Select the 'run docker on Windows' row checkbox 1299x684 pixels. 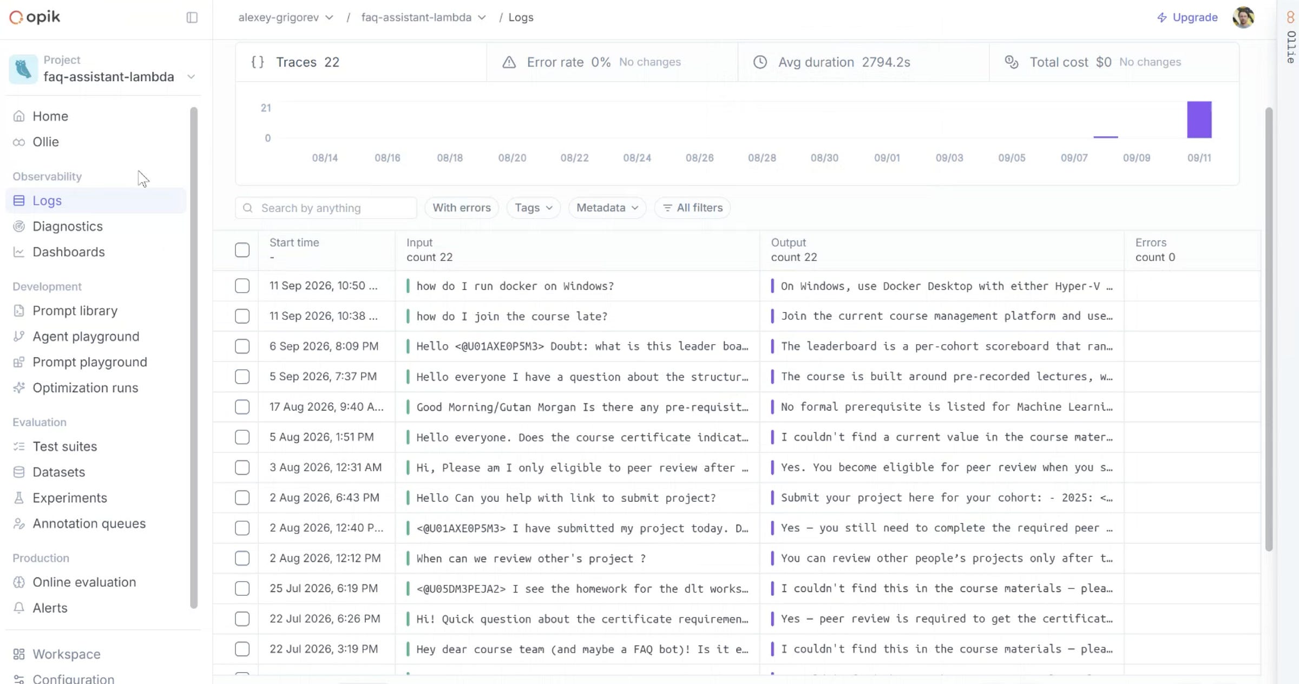coord(242,286)
